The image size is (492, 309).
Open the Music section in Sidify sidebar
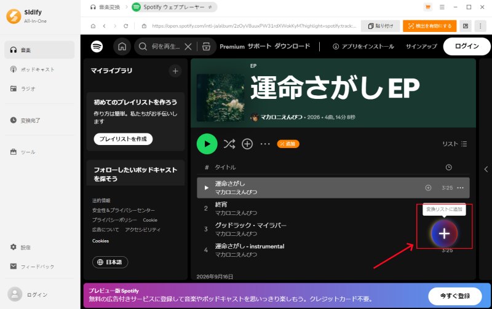click(x=39, y=50)
